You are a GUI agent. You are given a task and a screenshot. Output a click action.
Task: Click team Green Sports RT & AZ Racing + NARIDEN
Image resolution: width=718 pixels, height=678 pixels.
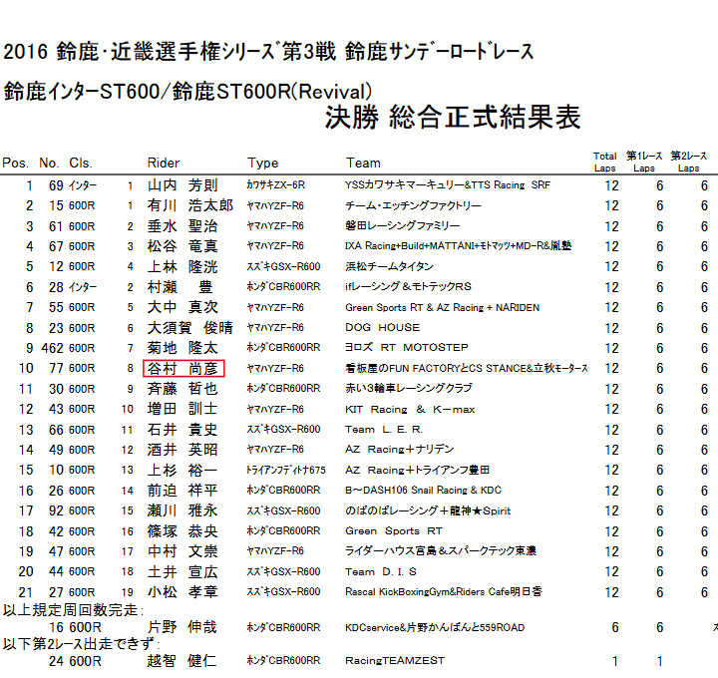[x=443, y=307]
